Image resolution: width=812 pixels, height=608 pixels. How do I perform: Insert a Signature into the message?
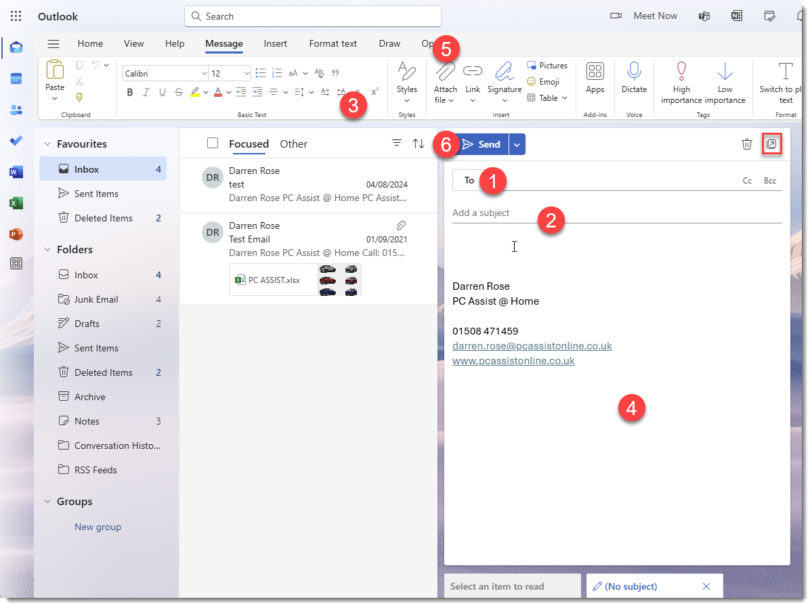coord(504,81)
